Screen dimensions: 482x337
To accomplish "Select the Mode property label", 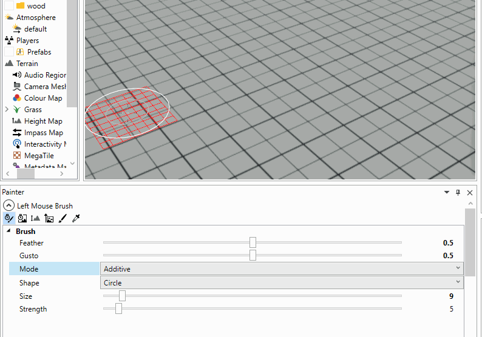I will tap(29, 269).
